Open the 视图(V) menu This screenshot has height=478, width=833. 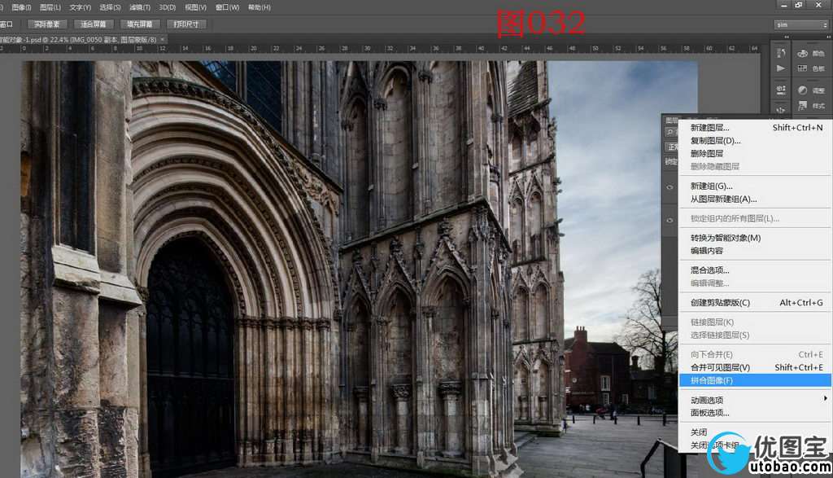(195, 7)
